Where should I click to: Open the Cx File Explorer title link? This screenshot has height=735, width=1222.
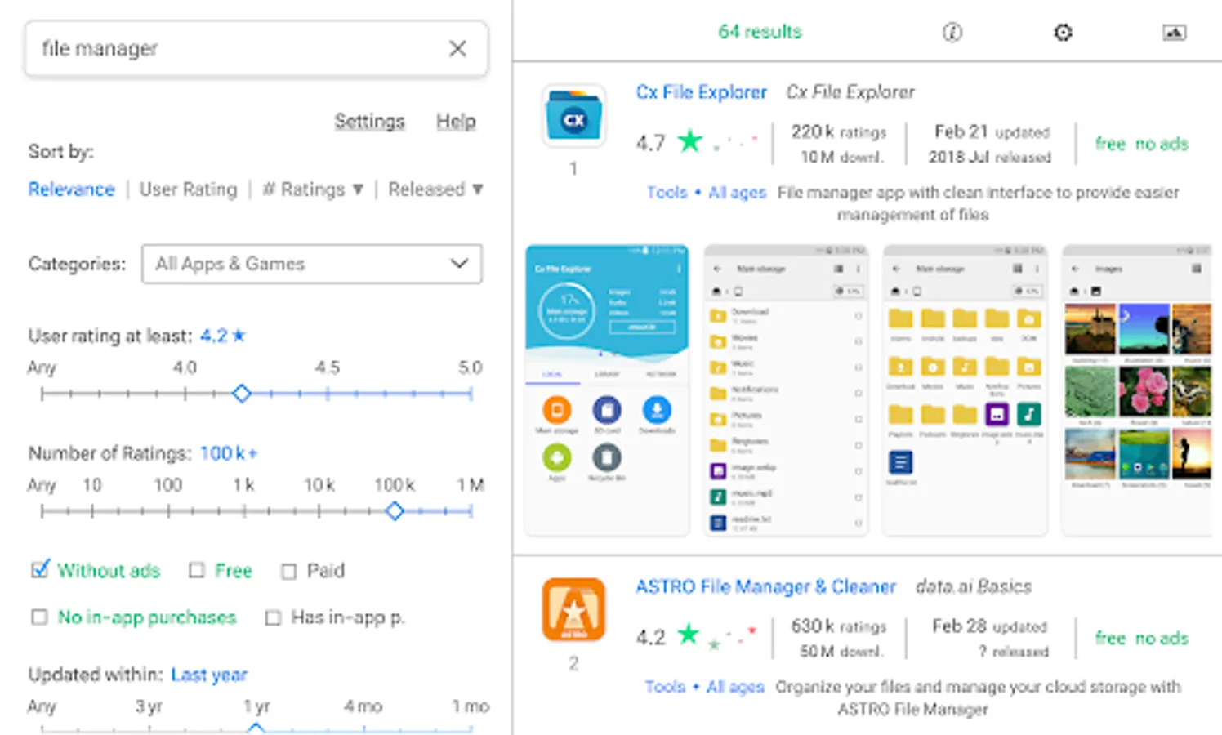tap(702, 92)
